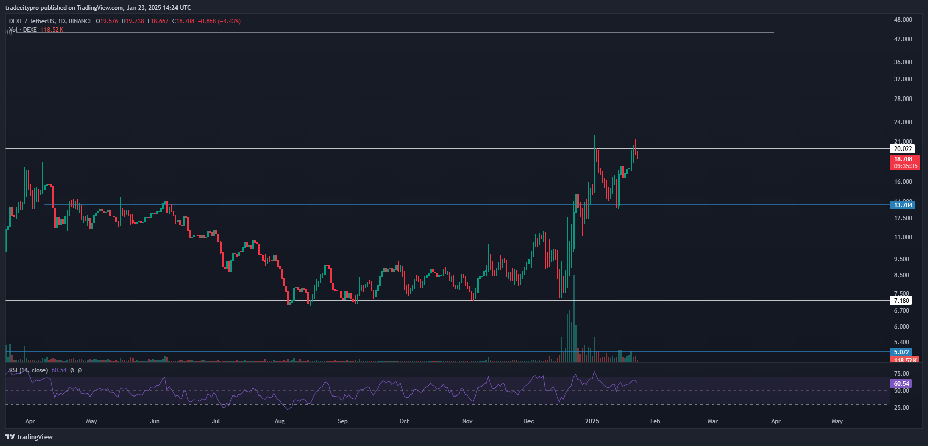Select the blue 5.072 price label

(x=901, y=352)
